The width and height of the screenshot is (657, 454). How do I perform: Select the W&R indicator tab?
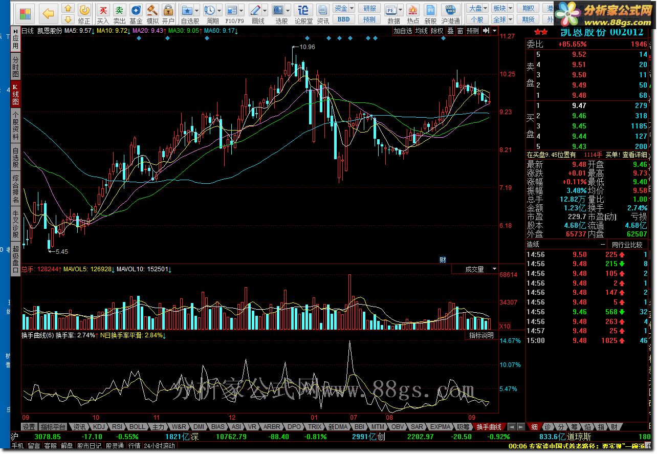pos(179,426)
